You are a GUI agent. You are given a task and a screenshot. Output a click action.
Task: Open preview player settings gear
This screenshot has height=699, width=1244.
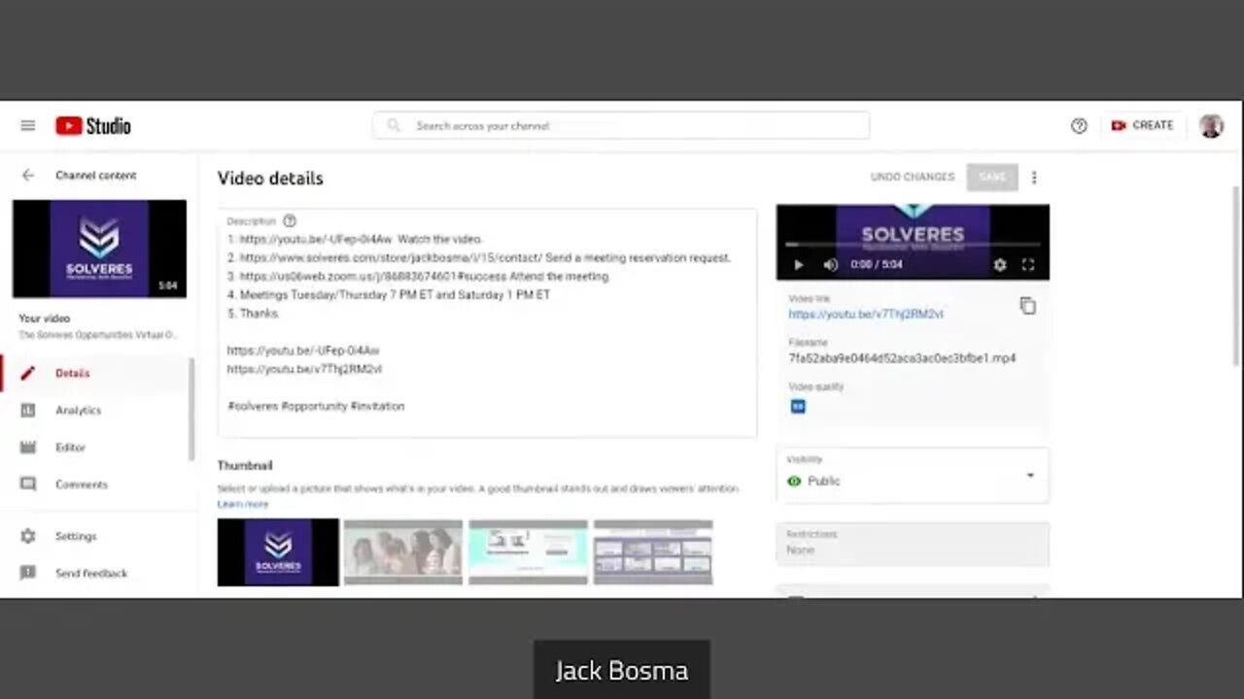point(1000,264)
